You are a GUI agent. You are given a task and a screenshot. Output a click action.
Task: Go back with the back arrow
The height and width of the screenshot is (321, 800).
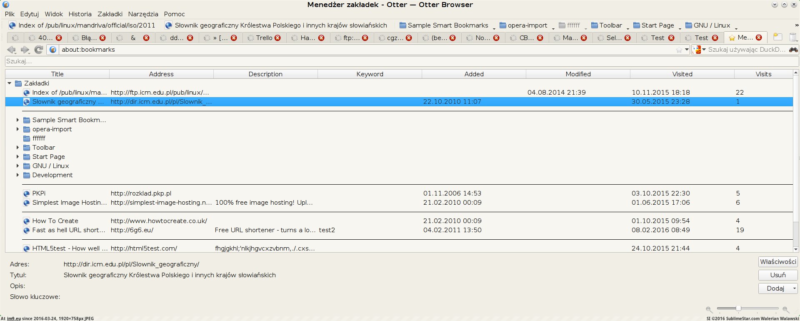(x=12, y=50)
